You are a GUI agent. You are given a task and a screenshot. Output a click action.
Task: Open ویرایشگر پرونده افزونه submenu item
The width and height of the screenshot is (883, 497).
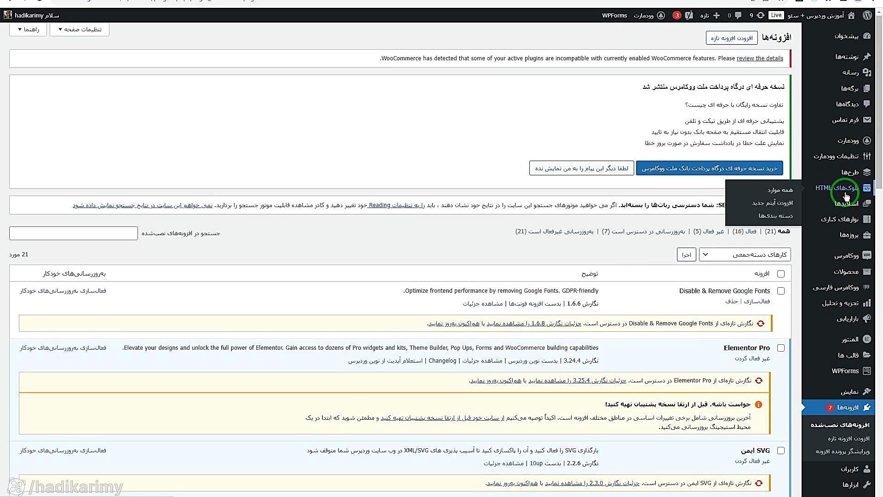coord(843,451)
